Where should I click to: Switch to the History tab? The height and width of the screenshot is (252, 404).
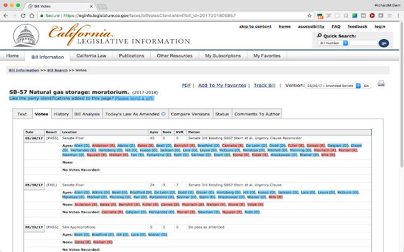pos(61,114)
